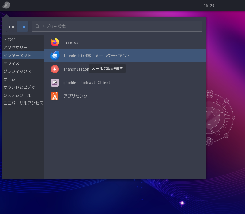This screenshot has width=245, height=214.
Task: Click gPodder Podcast Client label
Action: (87, 83)
